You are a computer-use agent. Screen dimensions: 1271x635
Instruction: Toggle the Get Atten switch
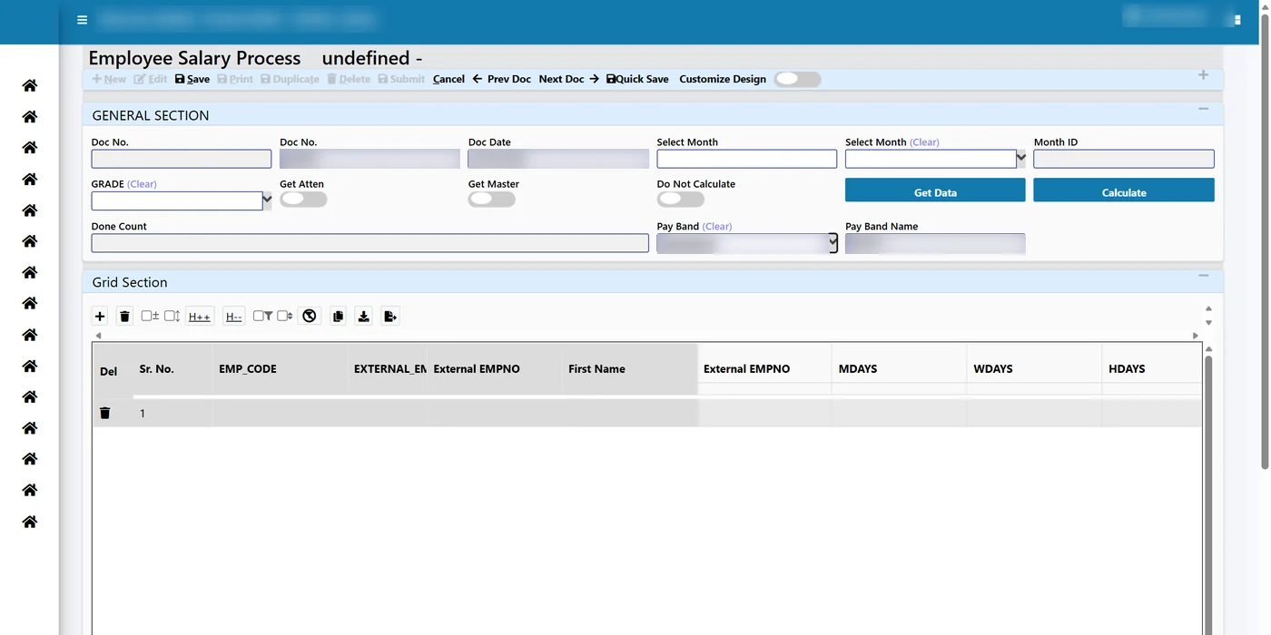click(x=303, y=199)
